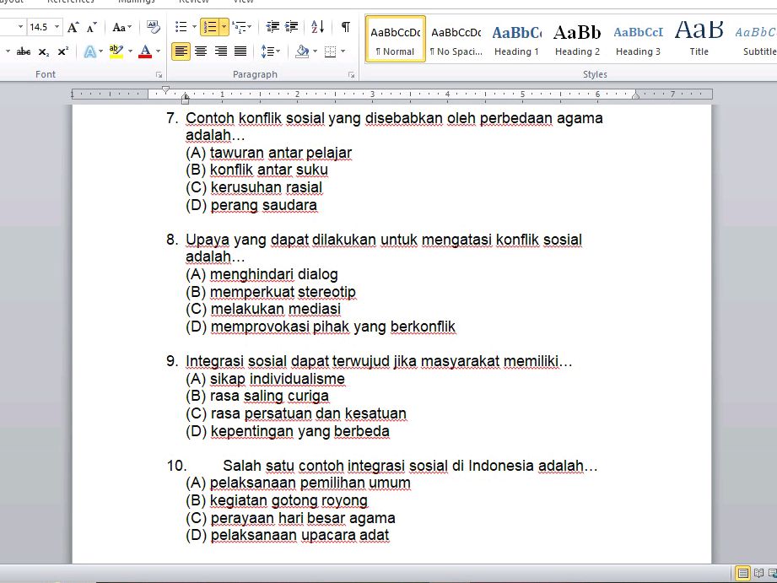This screenshot has width=777, height=583.
Task: Toggle Center paragraph alignment
Action: point(199,51)
